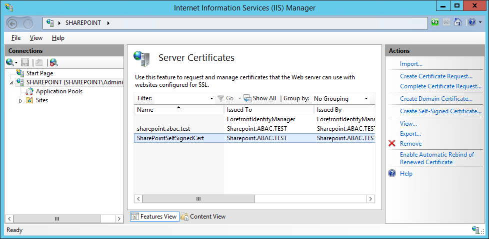The width and height of the screenshot is (489, 239).
Task: Go to Home via house icon
Action: [457, 22]
